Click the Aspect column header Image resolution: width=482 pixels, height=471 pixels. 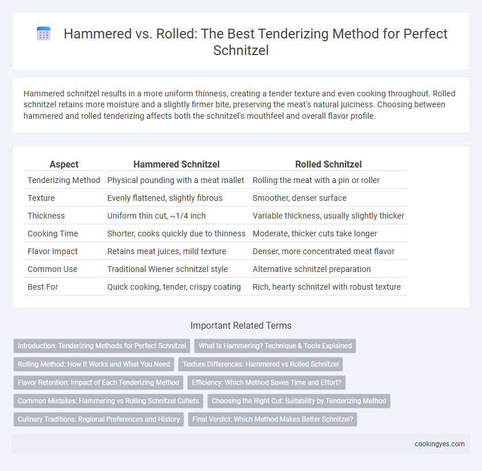pyautogui.click(x=64, y=165)
